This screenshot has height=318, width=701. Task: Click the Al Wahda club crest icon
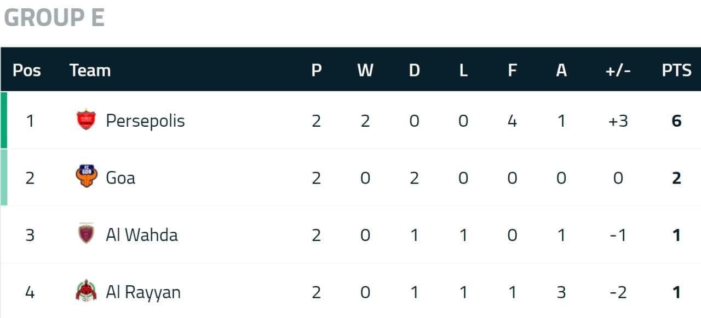click(x=86, y=233)
